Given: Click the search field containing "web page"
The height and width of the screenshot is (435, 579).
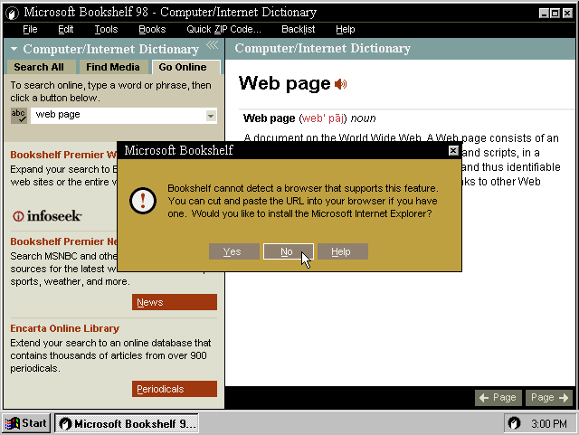Looking at the screenshot, I should tap(116, 115).
